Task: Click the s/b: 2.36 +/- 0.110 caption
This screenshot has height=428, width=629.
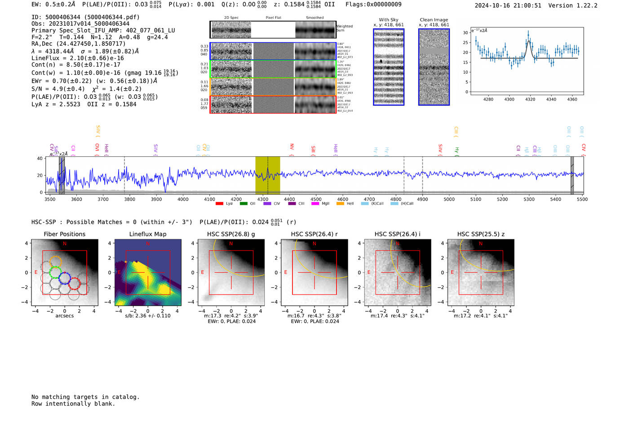Action: tap(148, 316)
